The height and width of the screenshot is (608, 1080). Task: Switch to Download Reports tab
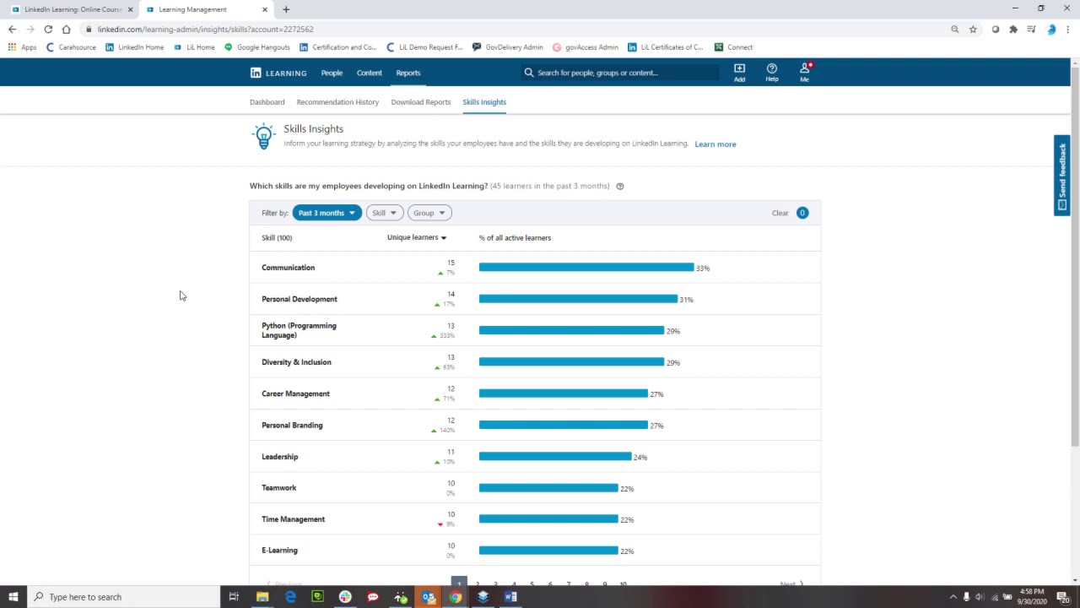pyautogui.click(x=420, y=102)
